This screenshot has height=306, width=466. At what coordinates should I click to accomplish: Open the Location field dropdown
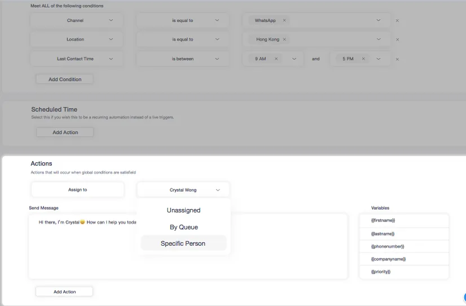pos(77,39)
